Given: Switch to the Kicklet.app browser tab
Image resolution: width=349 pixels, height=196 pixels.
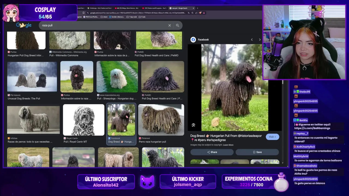Looking at the screenshot, I should [x=100, y=8].
